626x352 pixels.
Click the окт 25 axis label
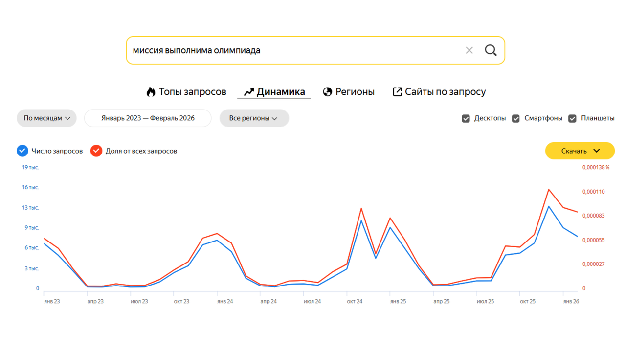pos(528,302)
